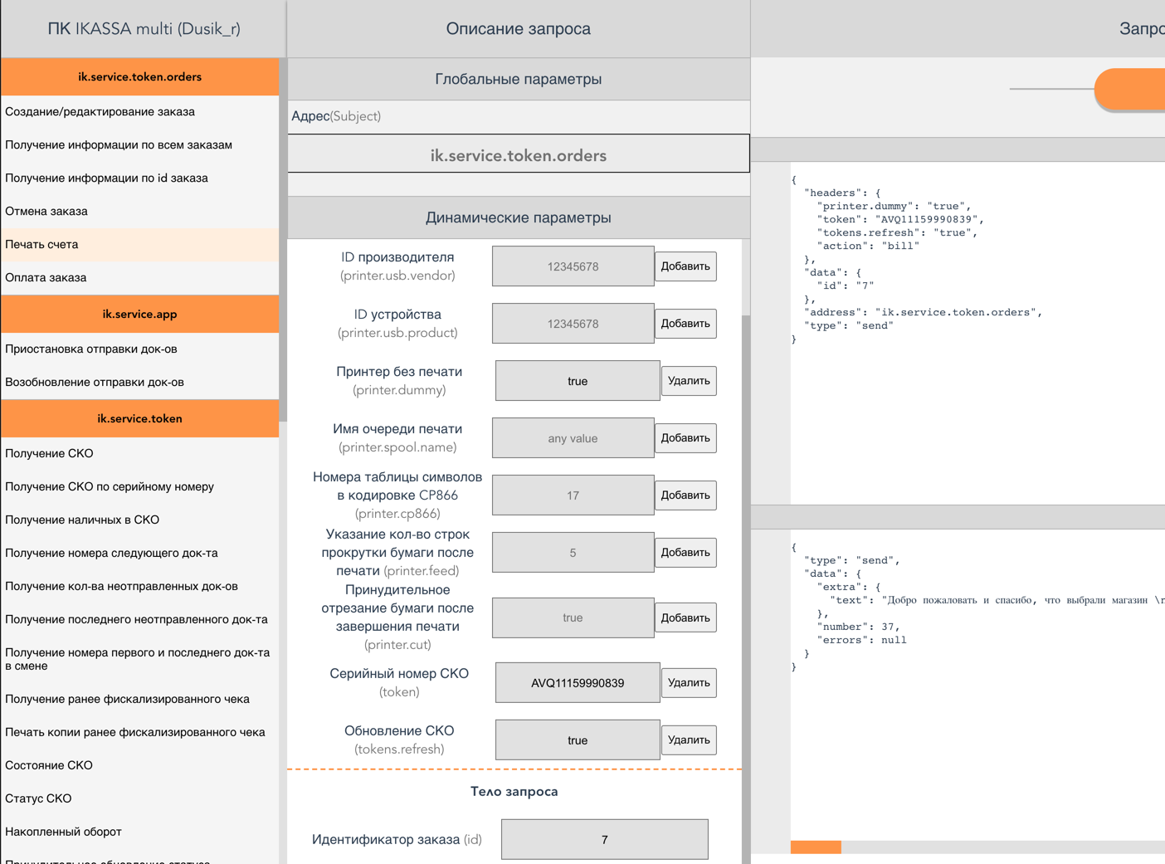The width and height of the screenshot is (1165, 864).
Task: Remove the 'Принтер без печати' parameter
Action: [x=688, y=381]
